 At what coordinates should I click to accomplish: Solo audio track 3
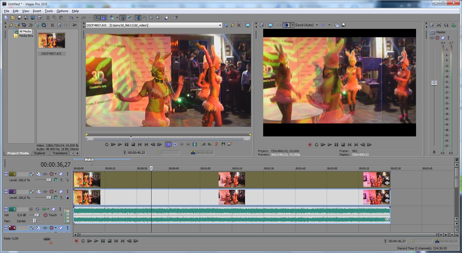click(60, 209)
